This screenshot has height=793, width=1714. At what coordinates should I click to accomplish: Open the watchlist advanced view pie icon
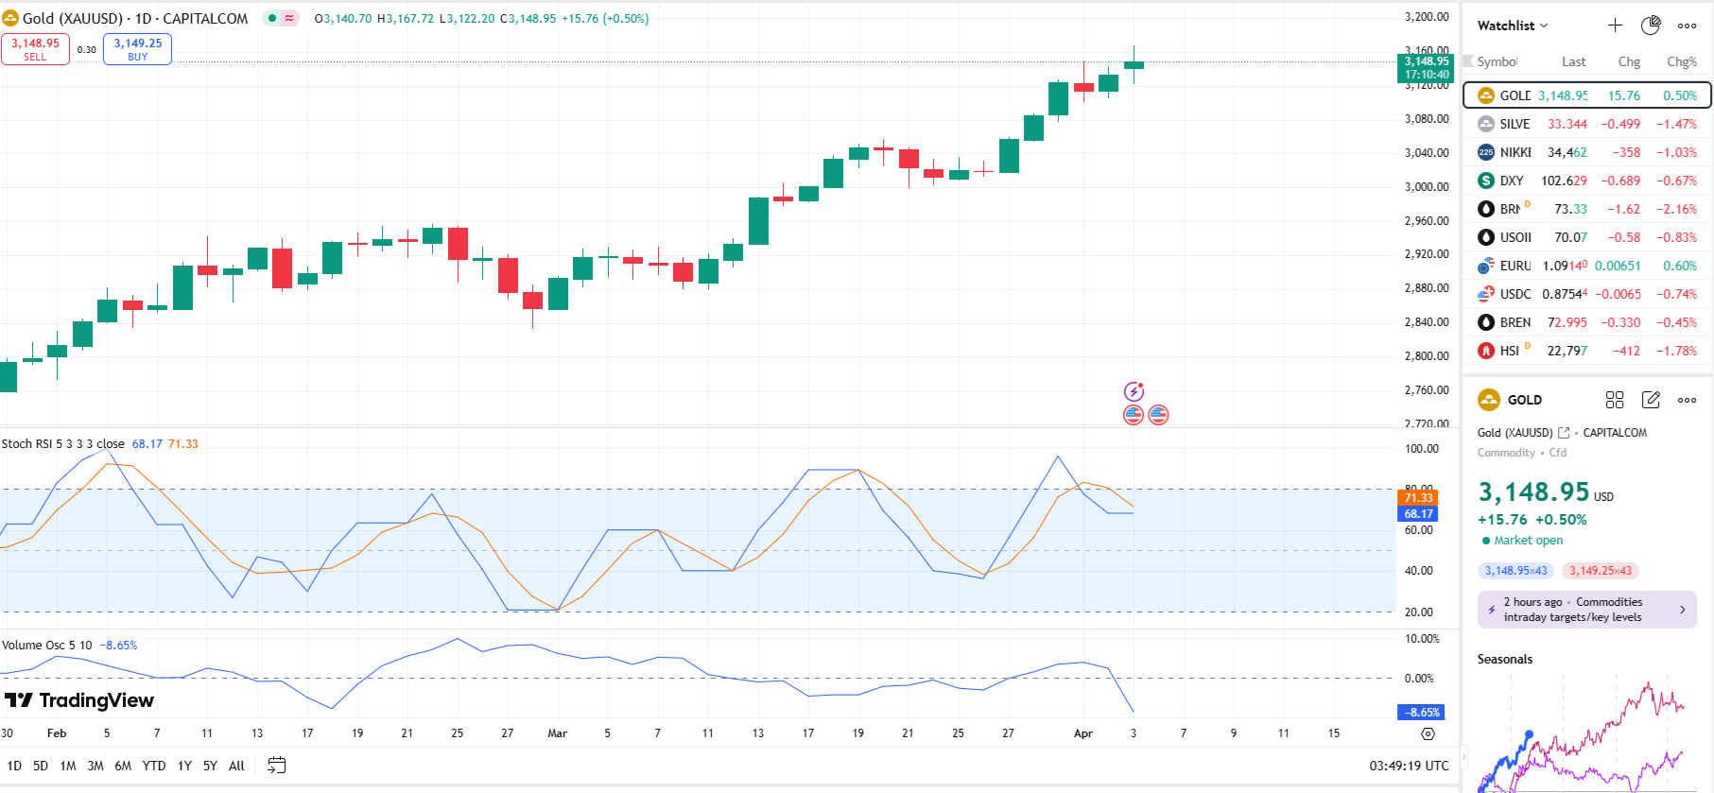1651,26
